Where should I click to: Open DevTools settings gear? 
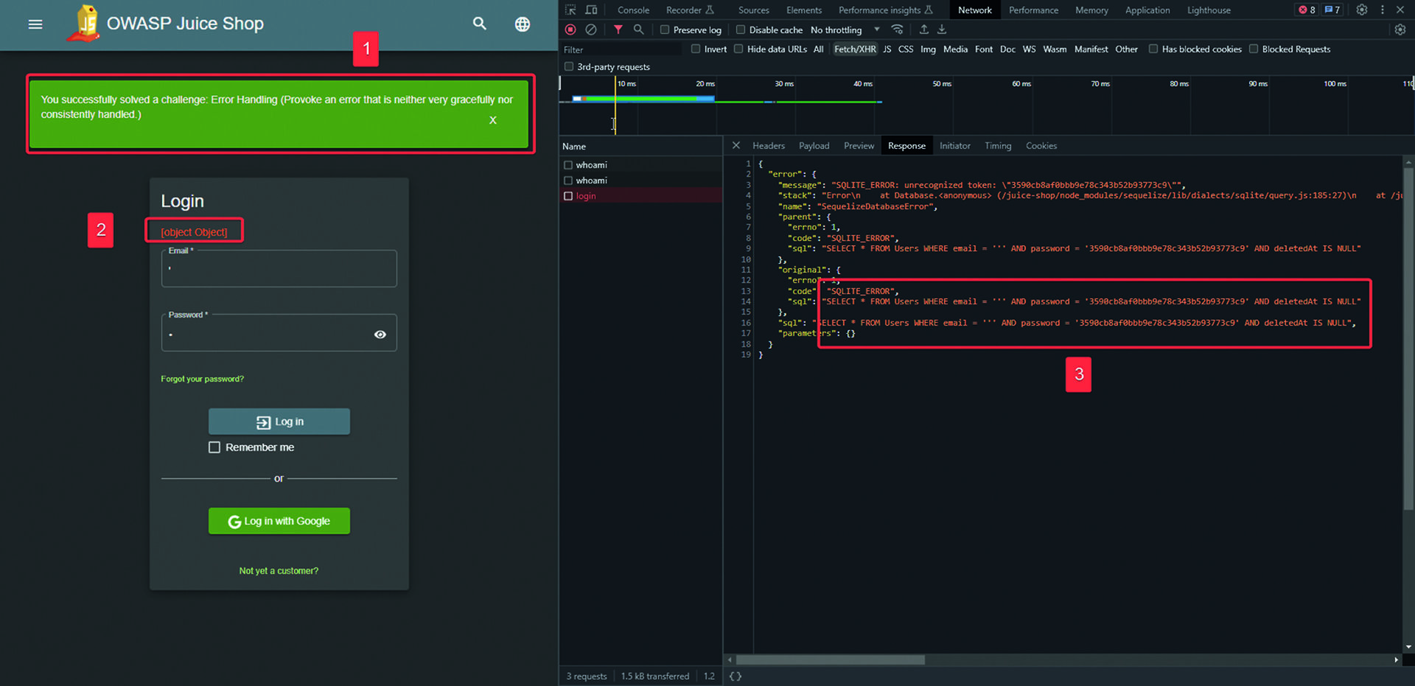click(x=1361, y=10)
